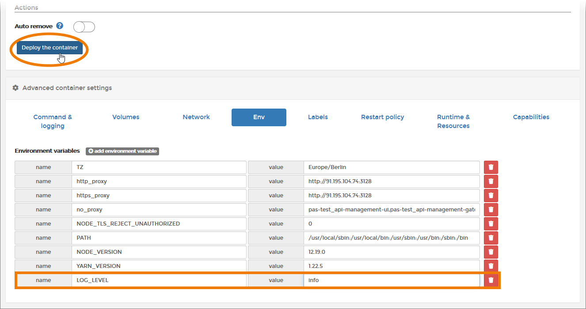Click the LOG_LEVEL value input field

point(391,280)
